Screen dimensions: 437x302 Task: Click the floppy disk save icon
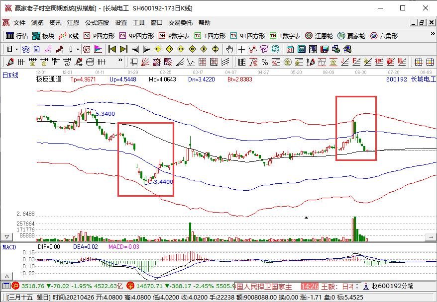[x=325, y=50]
